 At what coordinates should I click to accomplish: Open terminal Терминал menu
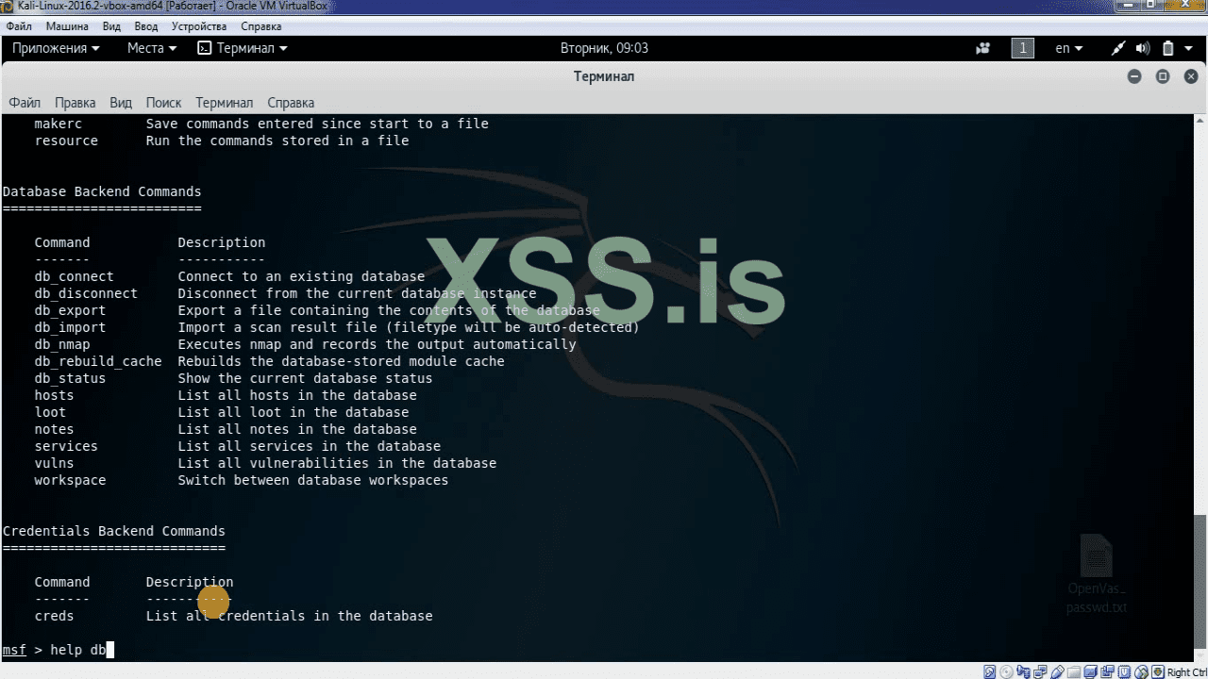tap(224, 103)
